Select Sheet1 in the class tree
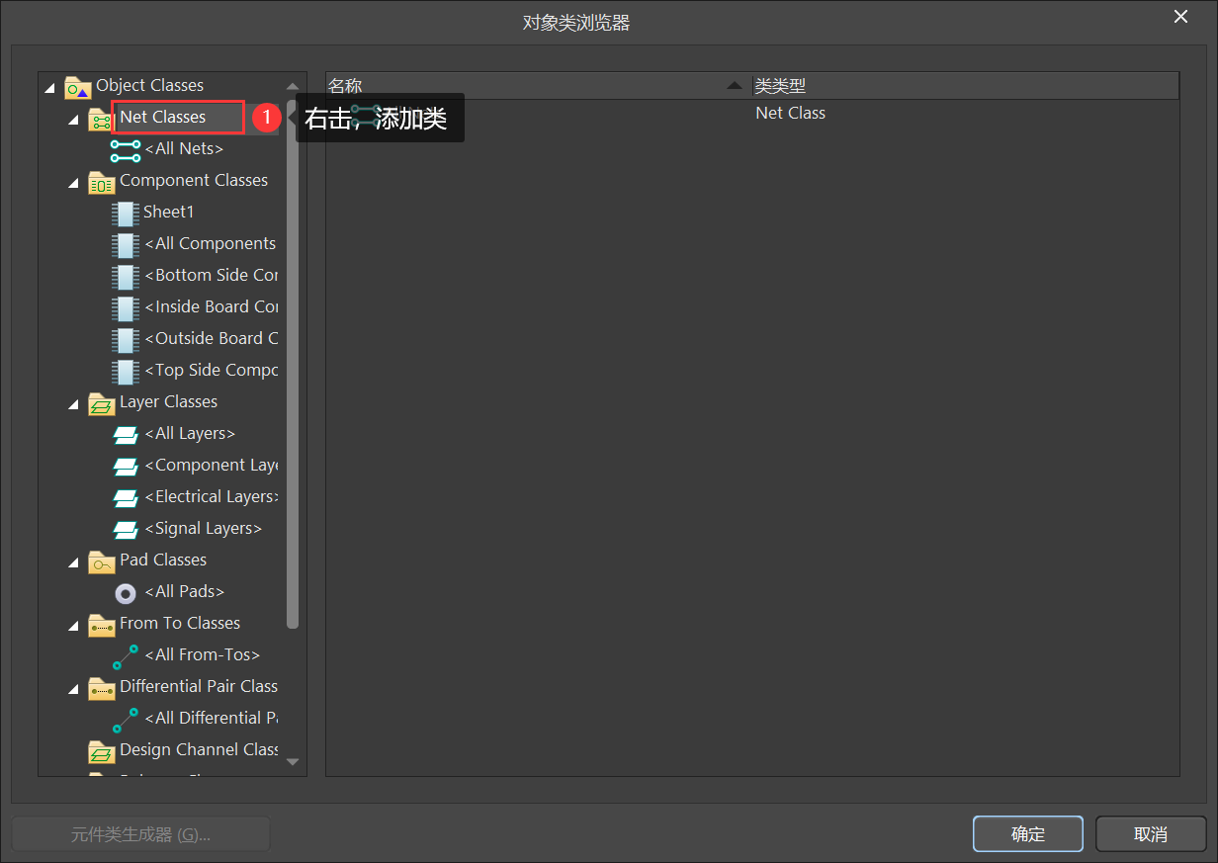 pos(169,212)
